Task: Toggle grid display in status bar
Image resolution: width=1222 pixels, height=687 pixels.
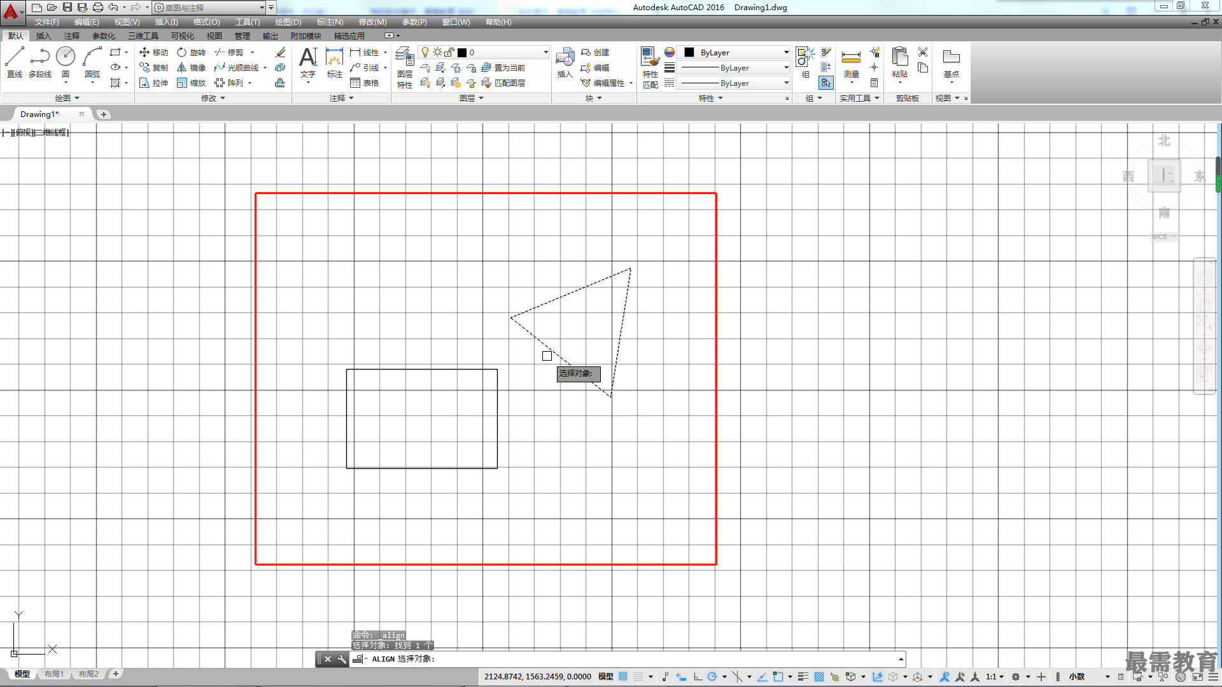Action: (623, 677)
